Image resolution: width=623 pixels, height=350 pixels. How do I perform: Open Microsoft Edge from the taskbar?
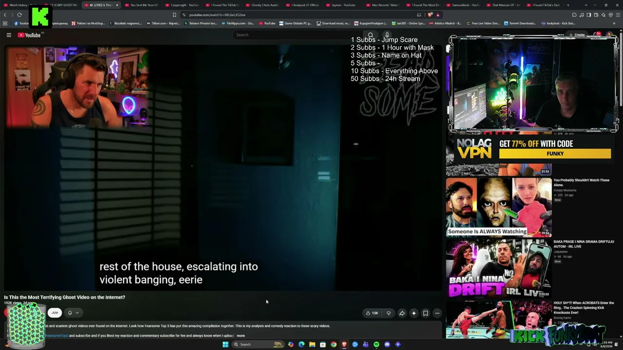pos(301,345)
